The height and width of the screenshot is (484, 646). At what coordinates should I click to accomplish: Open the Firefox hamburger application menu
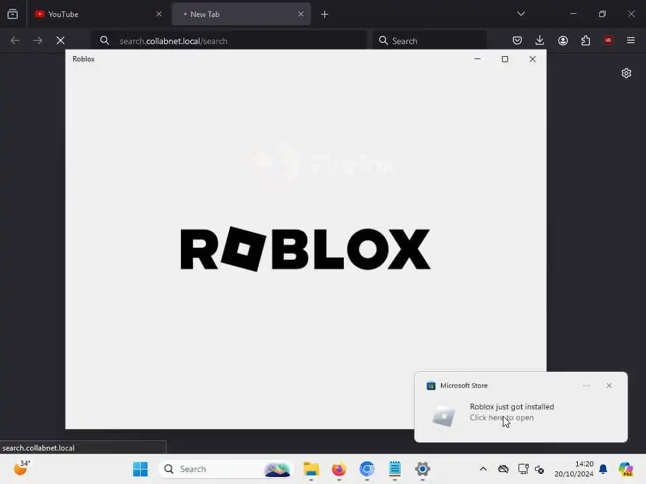(x=631, y=40)
